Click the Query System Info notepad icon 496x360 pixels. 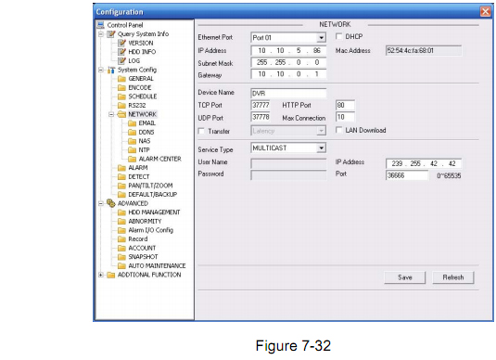[110, 34]
